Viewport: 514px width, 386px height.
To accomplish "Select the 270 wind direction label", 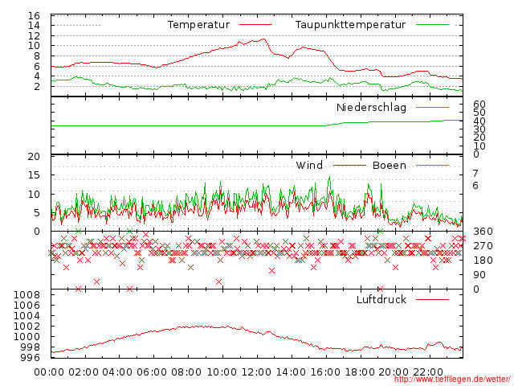I will pos(483,246).
